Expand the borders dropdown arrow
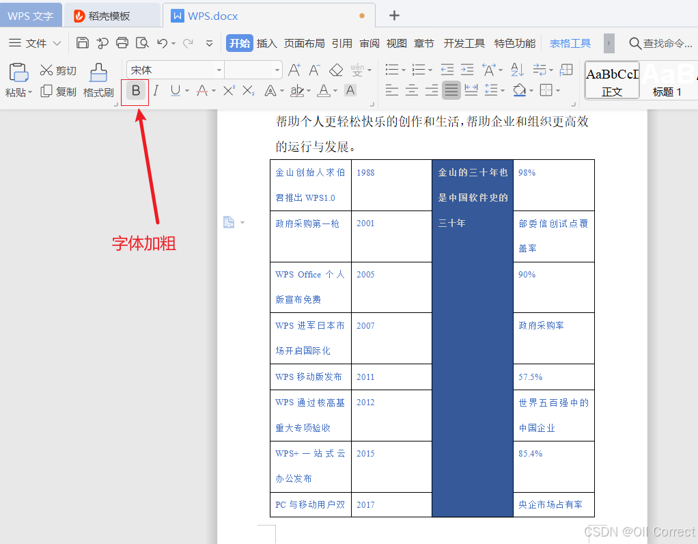The width and height of the screenshot is (698, 544). point(558,90)
